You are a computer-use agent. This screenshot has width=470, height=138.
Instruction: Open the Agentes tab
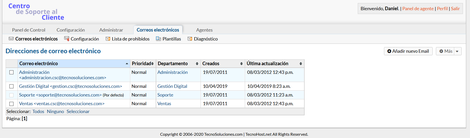click(204, 30)
